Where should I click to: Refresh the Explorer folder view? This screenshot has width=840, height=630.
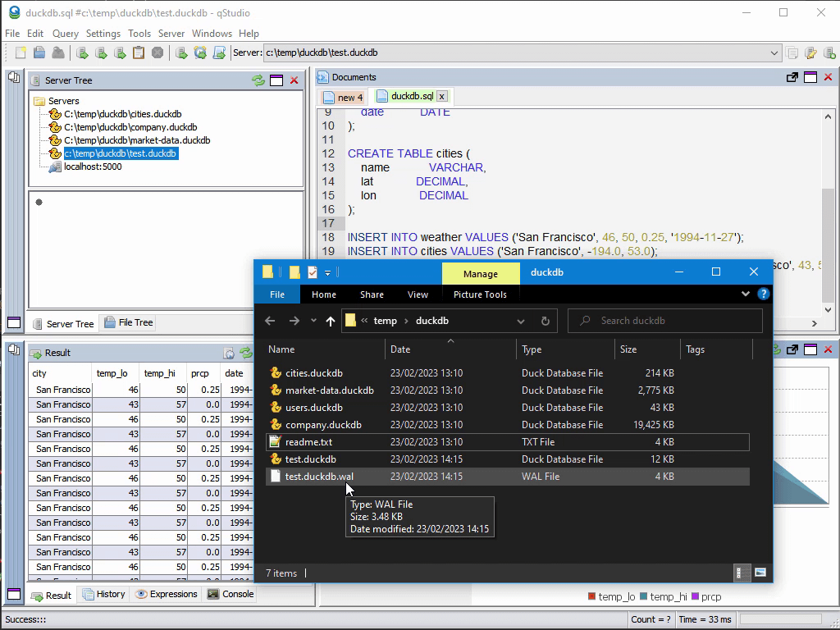pyautogui.click(x=545, y=321)
